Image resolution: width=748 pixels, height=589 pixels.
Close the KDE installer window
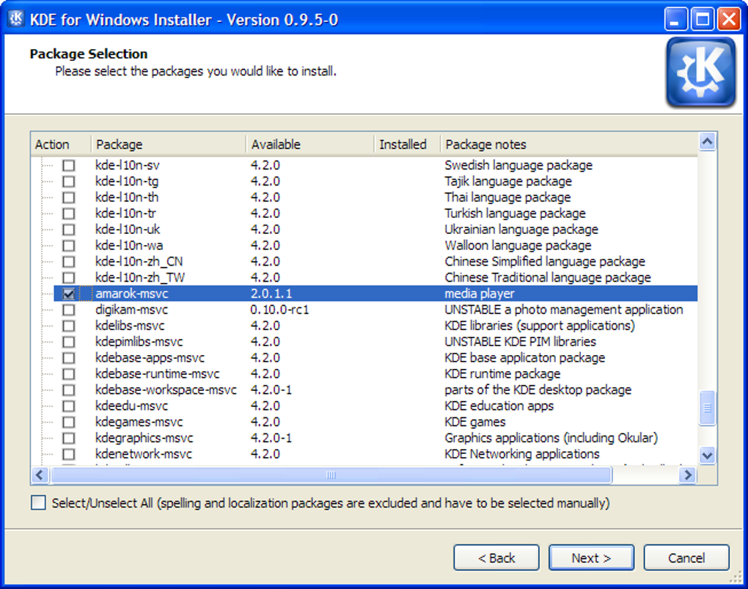point(729,20)
